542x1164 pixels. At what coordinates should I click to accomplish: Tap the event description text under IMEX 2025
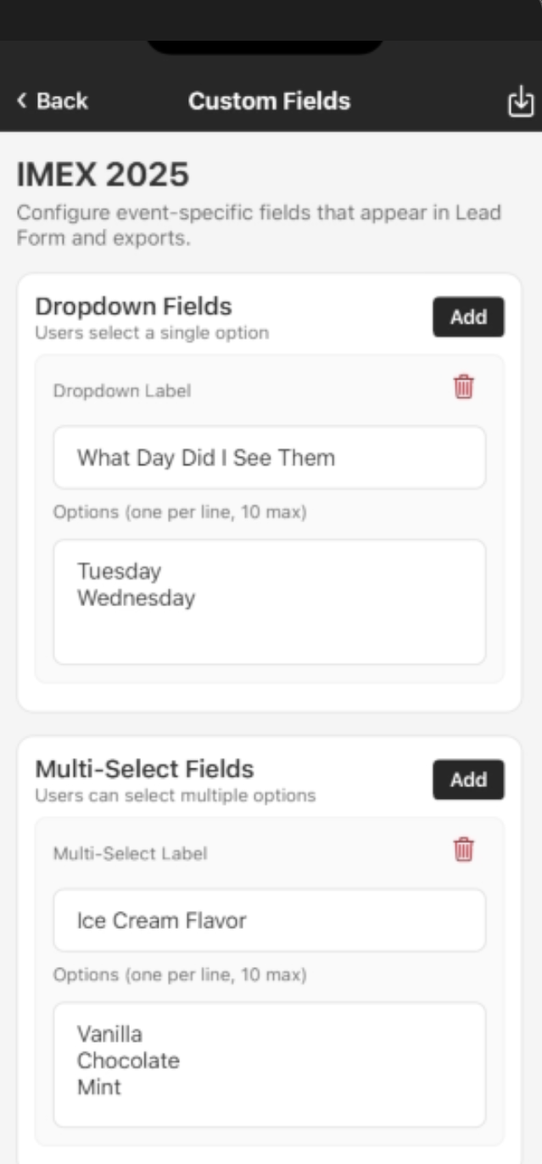click(259, 225)
